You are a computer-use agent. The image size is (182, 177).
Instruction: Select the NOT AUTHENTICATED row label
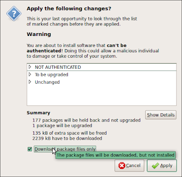[58, 67]
